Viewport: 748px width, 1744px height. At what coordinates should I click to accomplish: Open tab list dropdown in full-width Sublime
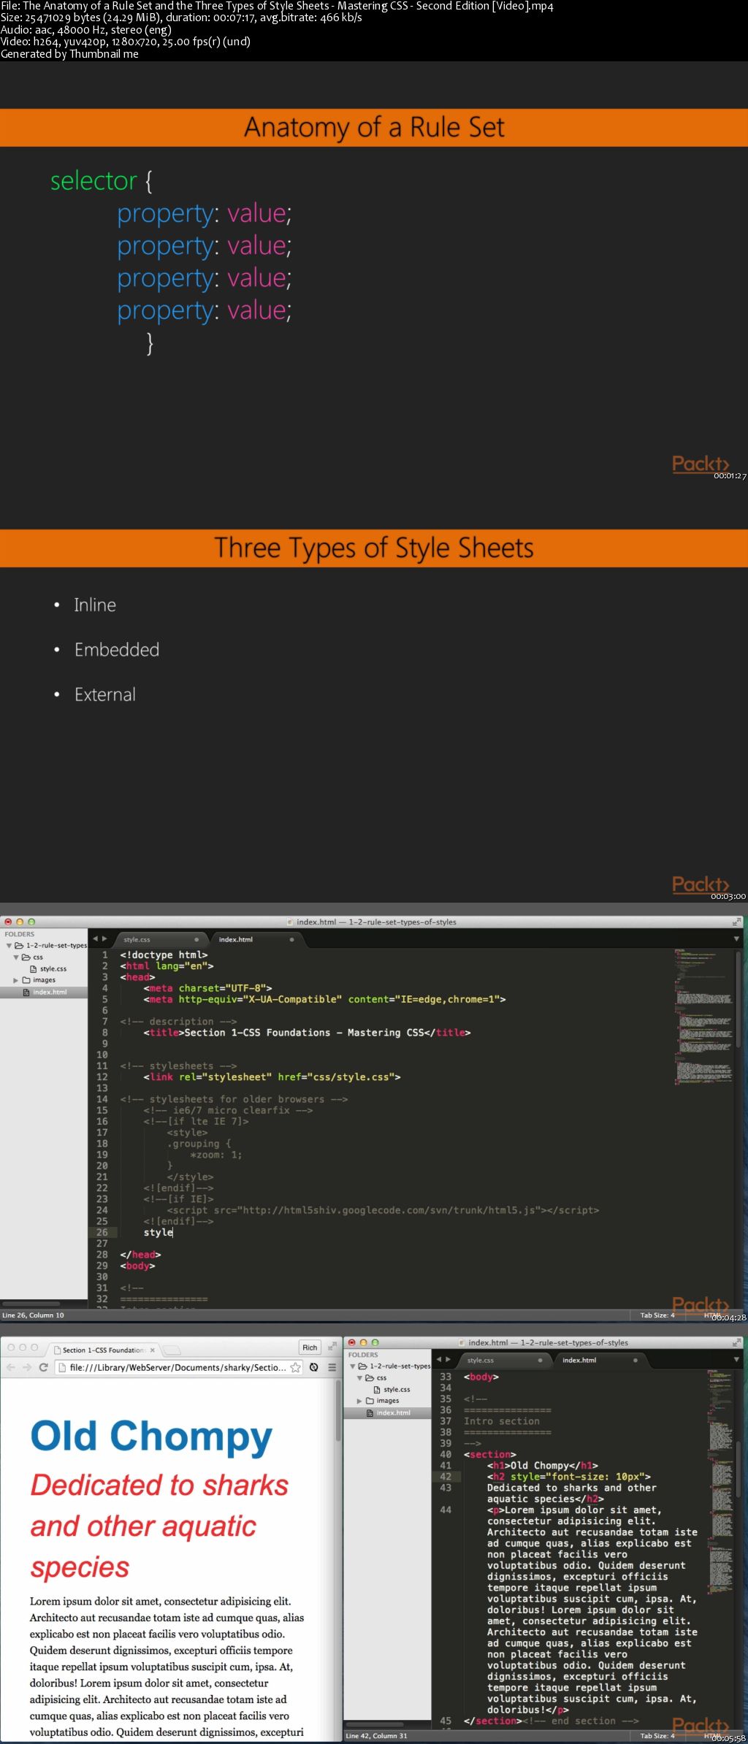(736, 939)
